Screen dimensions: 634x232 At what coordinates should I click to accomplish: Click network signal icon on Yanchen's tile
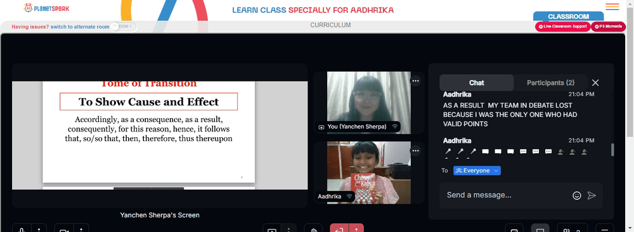(394, 126)
